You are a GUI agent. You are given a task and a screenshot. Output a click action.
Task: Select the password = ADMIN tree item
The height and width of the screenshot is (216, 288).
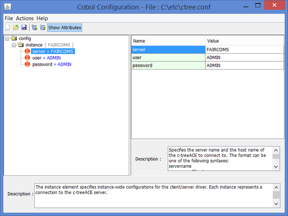(x=51, y=64)
